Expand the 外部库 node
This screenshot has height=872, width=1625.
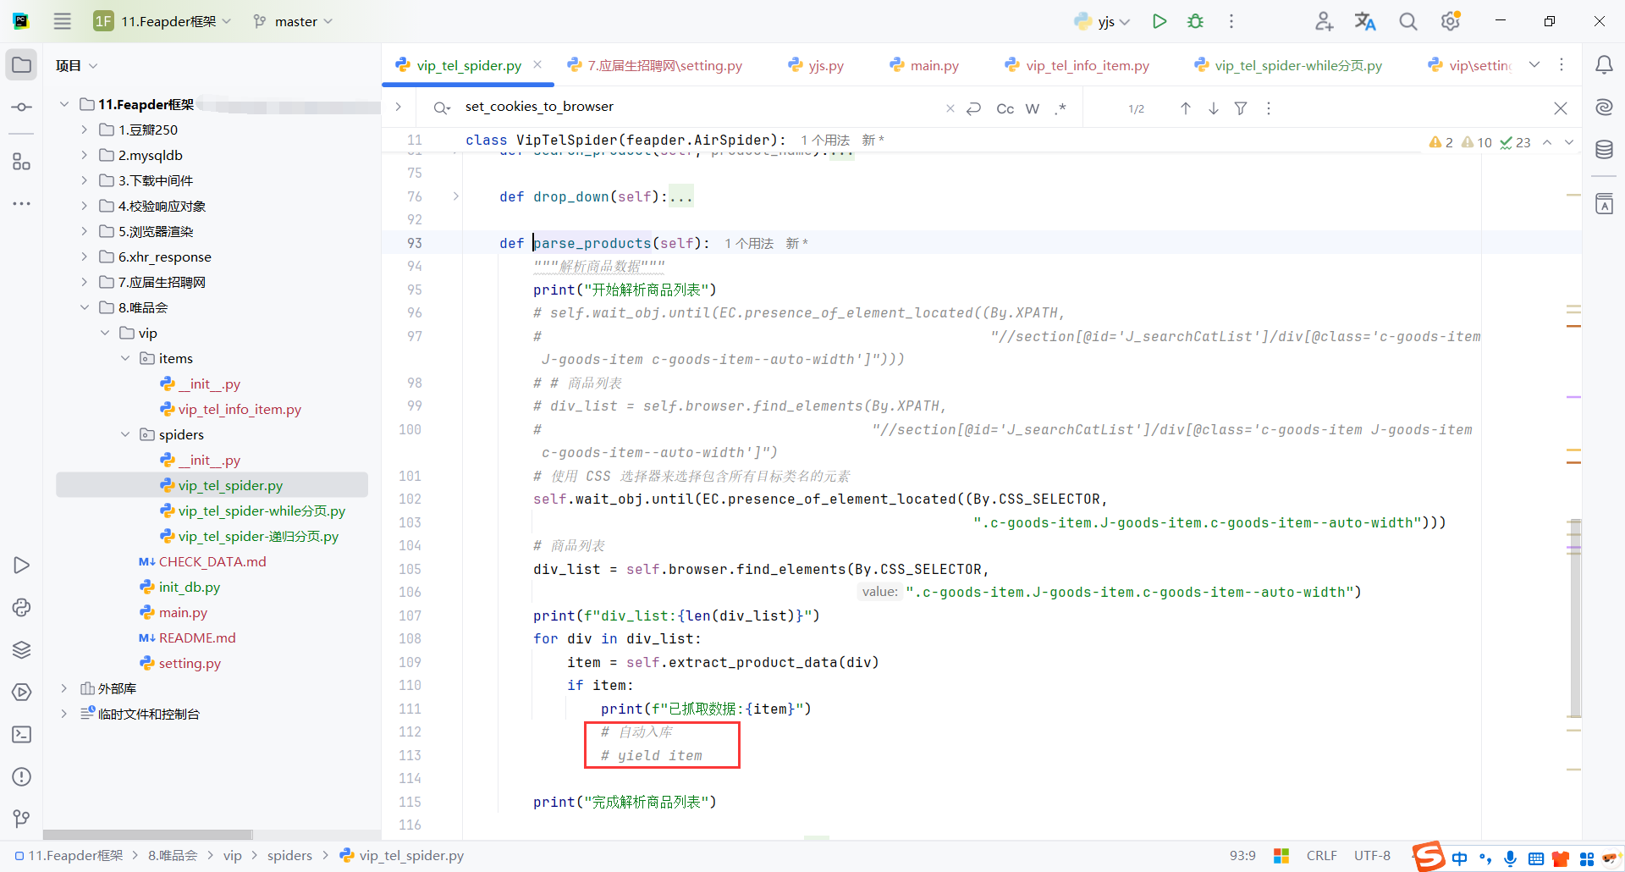pos(63,688)
